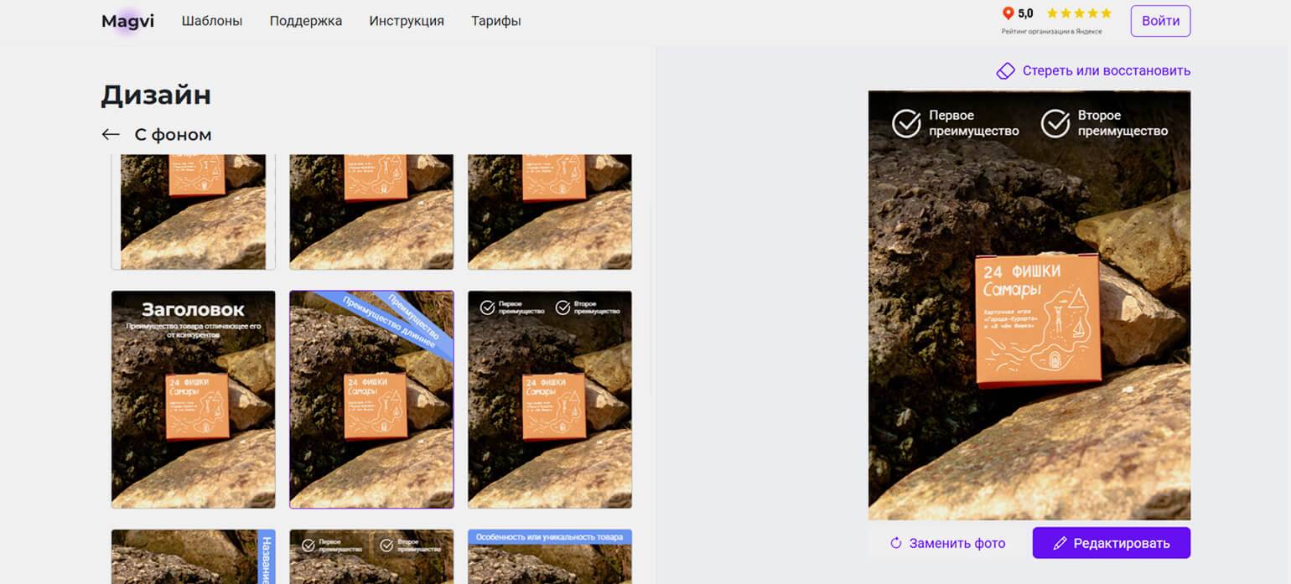This screenshot has height=584, width=1291.
Task: Go to 'Инструкция' page
Action: click(x=407, y=21)
